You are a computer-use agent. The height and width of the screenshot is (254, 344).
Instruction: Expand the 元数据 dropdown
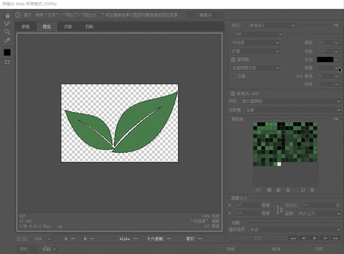coord(292,110)
